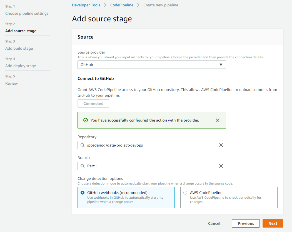Open Add deploy stage step

(x=21, y=66)
